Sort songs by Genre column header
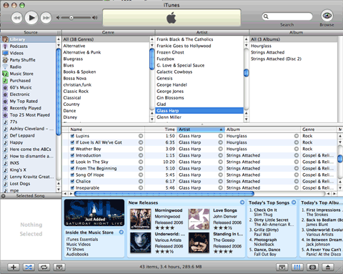 [x=319, y=129]
